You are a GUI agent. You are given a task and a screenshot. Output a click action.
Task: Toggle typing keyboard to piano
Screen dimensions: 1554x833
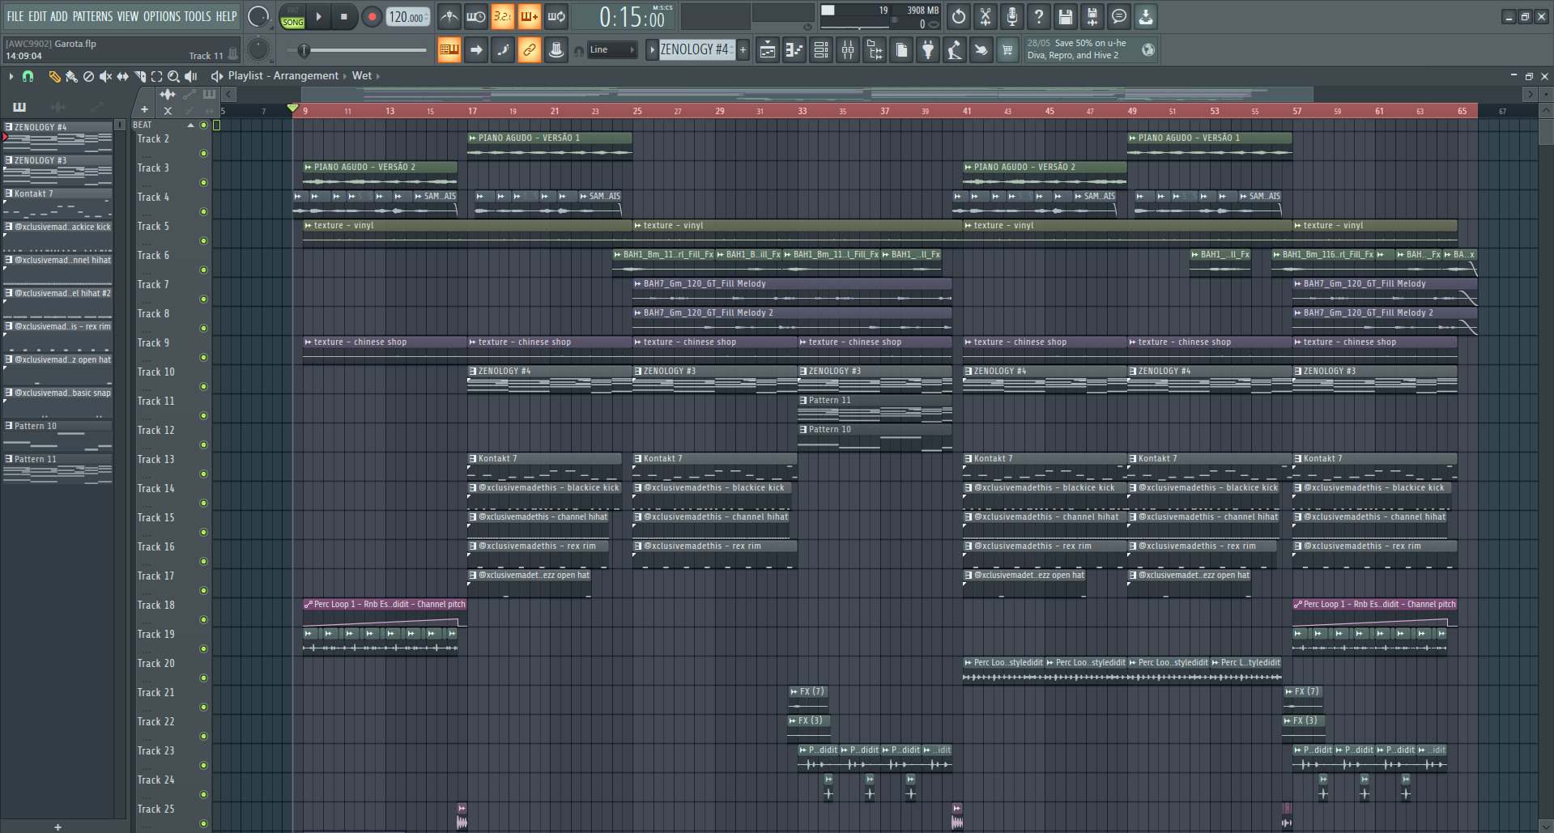(449, 50)
